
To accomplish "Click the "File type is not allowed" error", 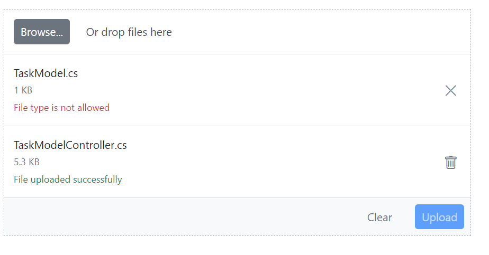I will coord(61,108).
